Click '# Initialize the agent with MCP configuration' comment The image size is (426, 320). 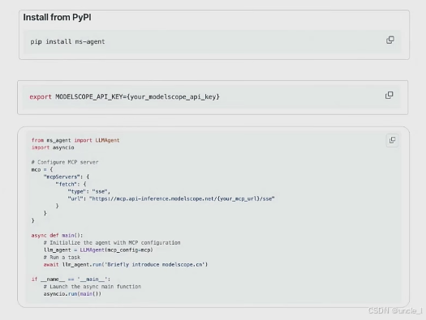tap(112, 243)
